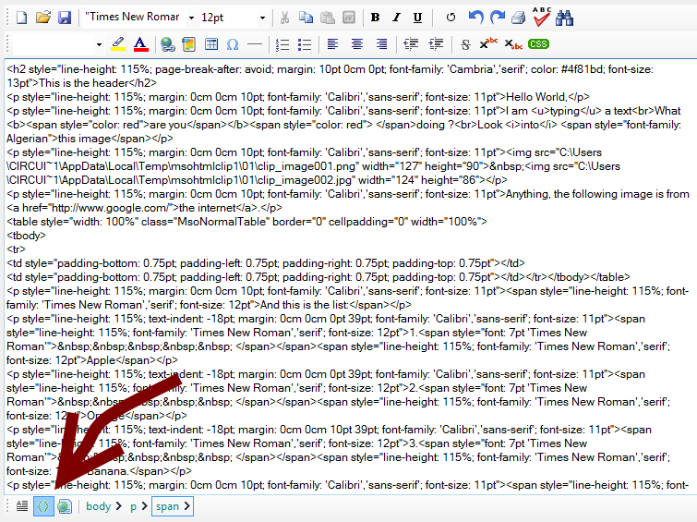
Task: Pick the red font color button
Action: [x=140, y=44]
